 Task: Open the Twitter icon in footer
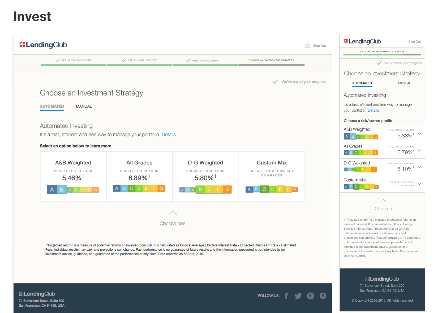[x=298, y=296]
